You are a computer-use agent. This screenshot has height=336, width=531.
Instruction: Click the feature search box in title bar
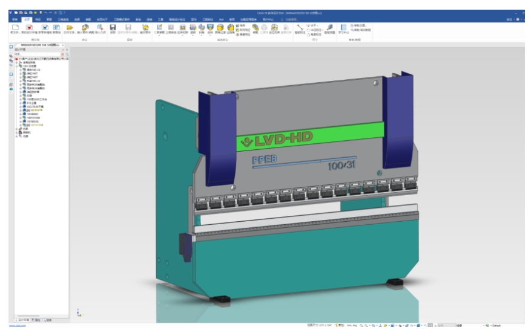point(291,19)
